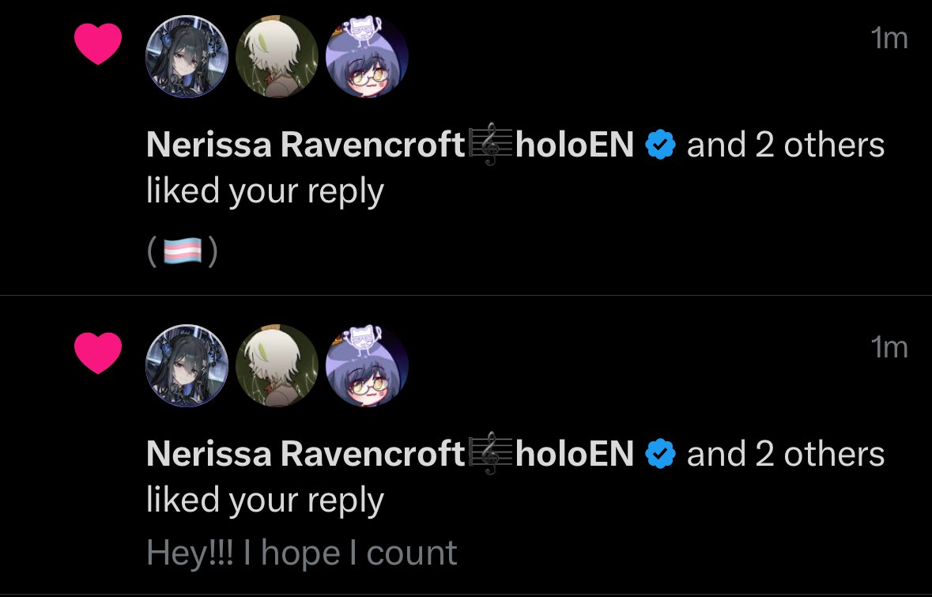Open the reply with trans flag emoji
Viewport: 932px width, 597px height.
pyautogui.click(x=183, y=252)
